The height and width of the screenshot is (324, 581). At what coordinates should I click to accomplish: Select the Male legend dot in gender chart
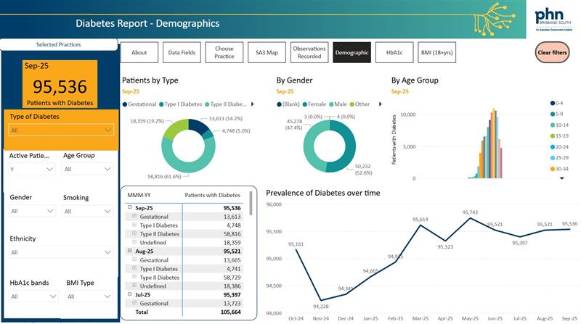331,104
